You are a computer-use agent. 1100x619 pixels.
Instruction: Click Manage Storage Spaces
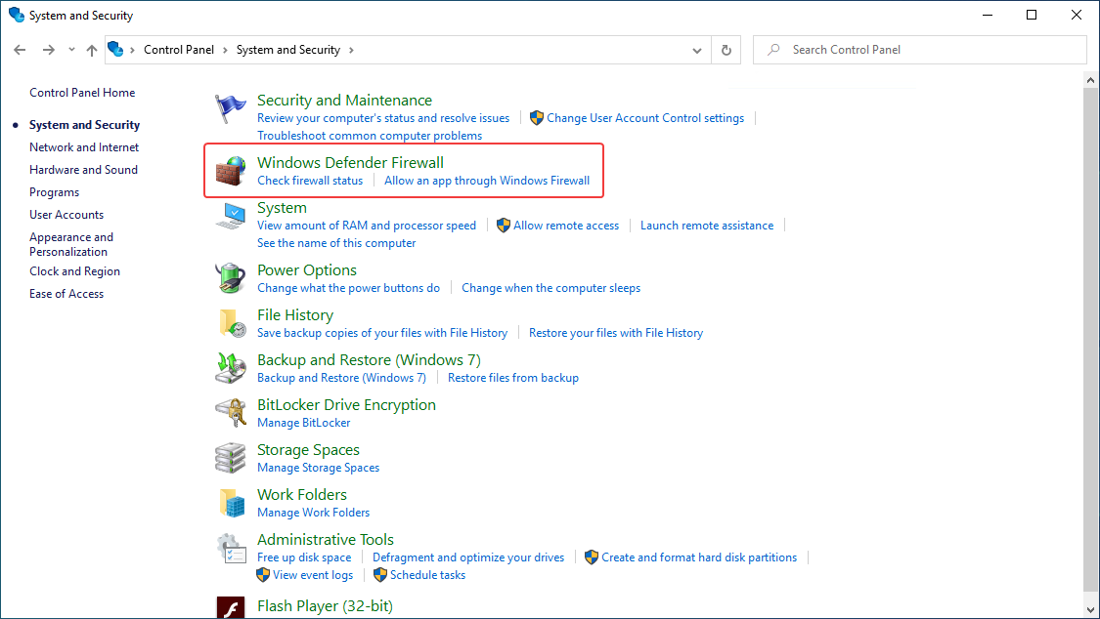(318, 468)
